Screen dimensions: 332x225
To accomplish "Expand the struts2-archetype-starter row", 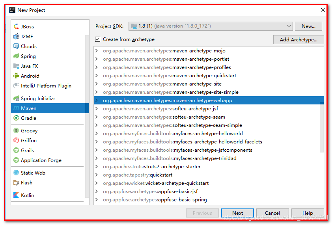I will tap(97, 167).
